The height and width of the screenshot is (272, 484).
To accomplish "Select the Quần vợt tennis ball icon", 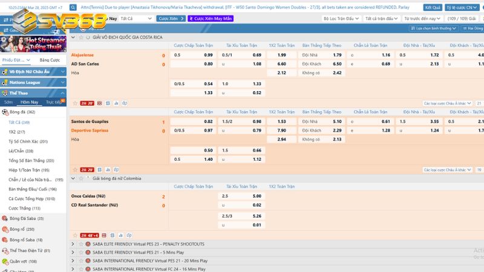I will click(5, 262).
